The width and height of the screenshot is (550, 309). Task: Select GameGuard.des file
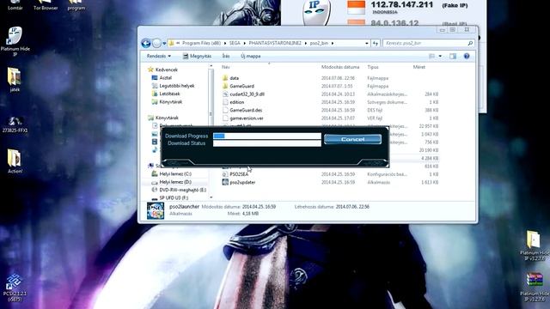click(x=246, y=111)
